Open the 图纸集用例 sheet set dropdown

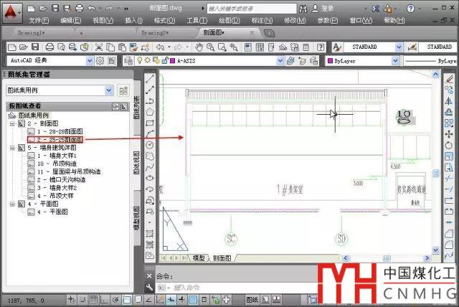pos(109,90)
